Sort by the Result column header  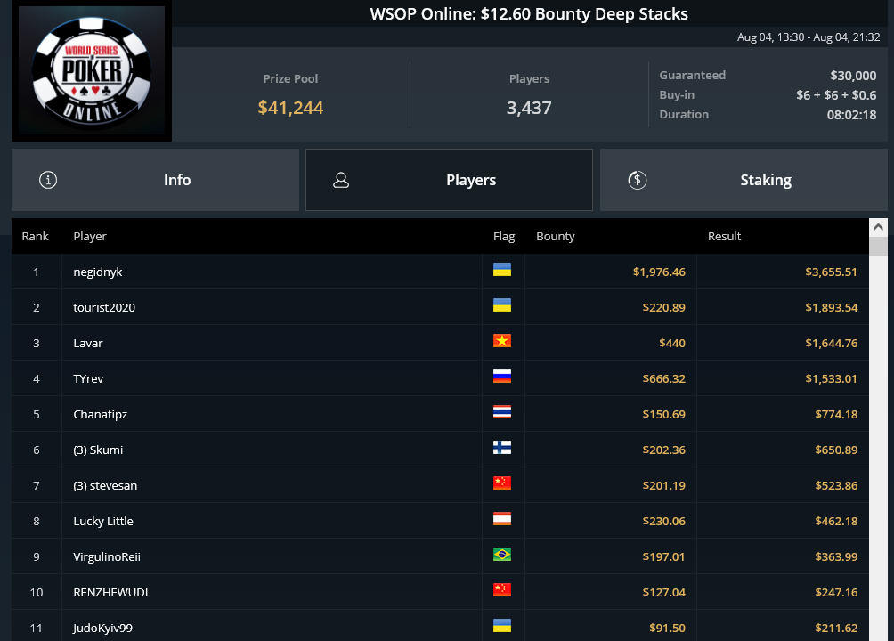(x=724, y=236)
